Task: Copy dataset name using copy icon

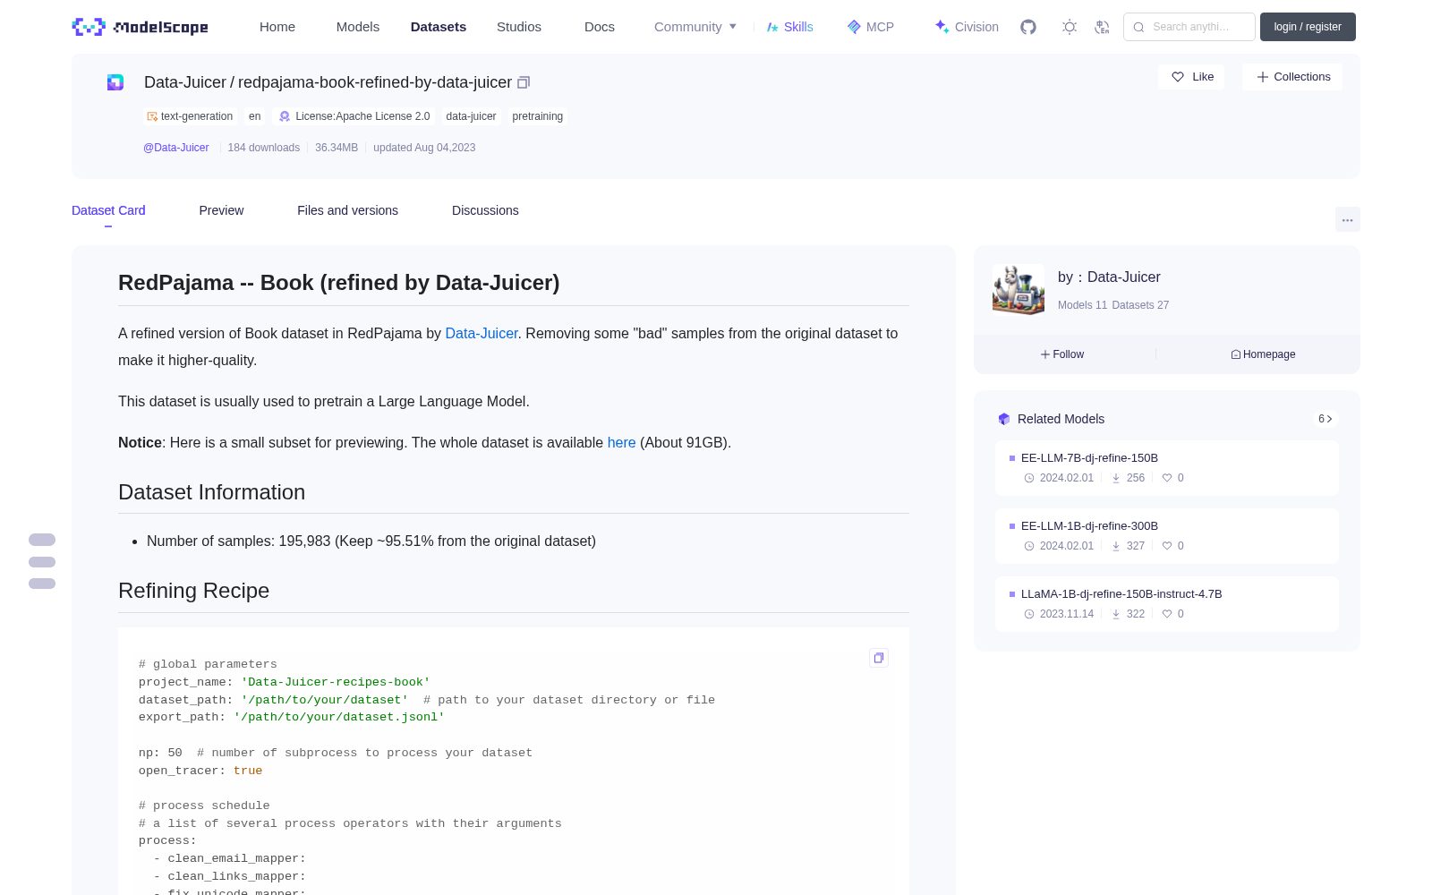Action: click(x=524, y=82)
